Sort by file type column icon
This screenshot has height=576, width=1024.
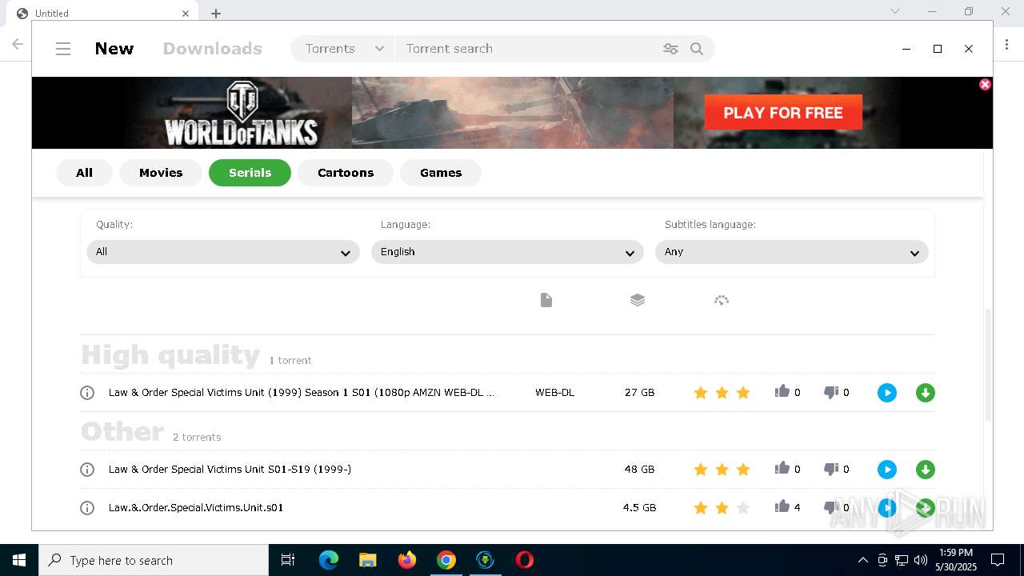tap(546, 300)
